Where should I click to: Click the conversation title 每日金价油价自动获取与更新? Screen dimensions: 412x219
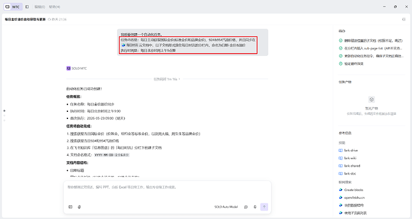pos(25,20)
